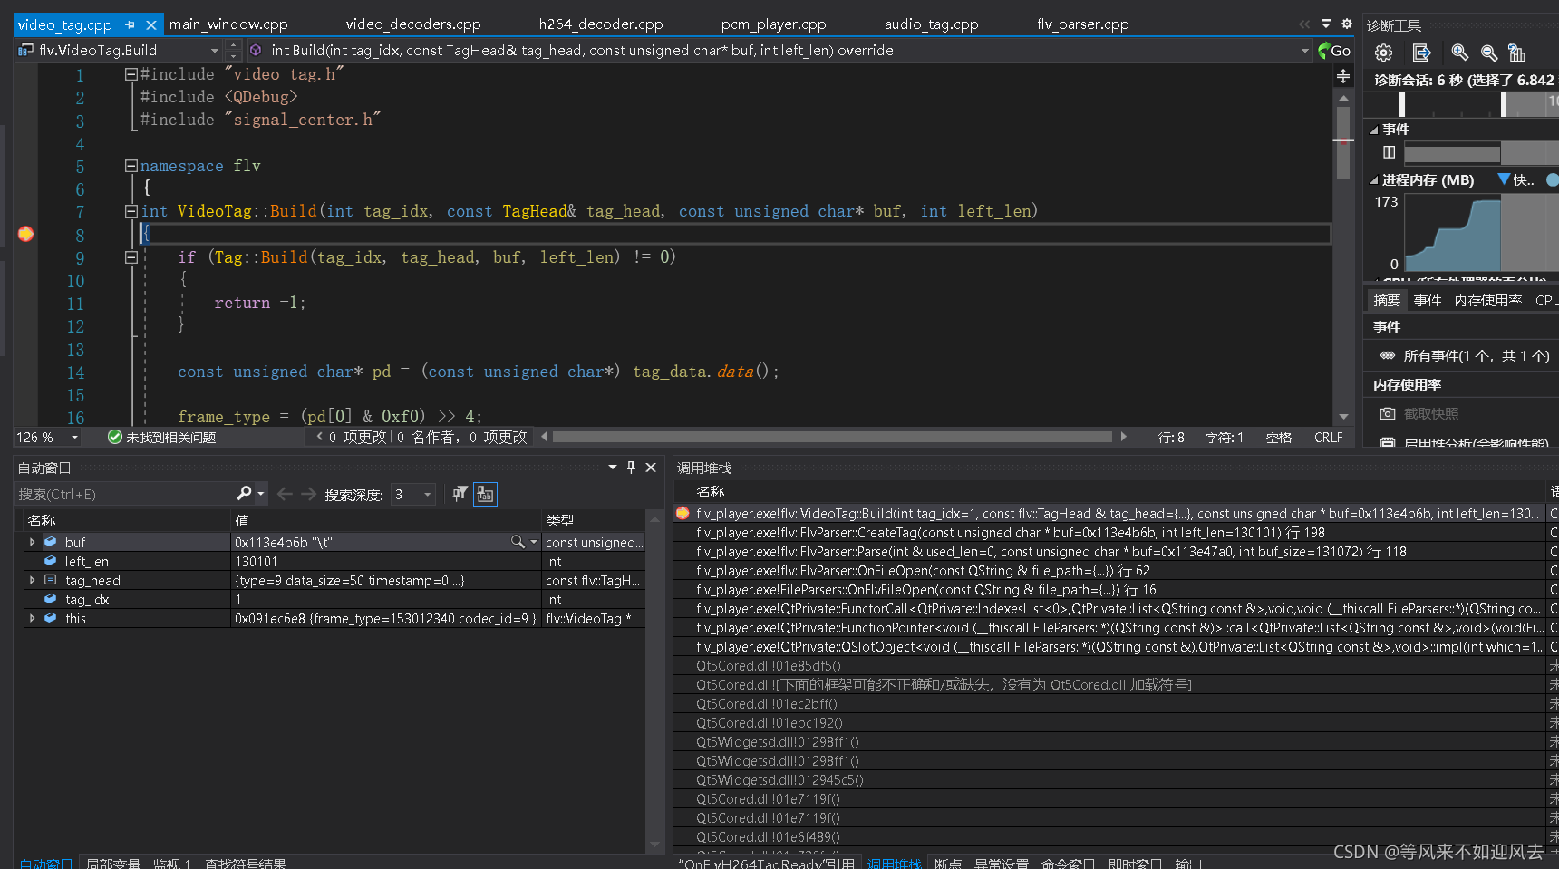Pause events track in diagnostics
Viewport: 1559px width, 869px height.
coord(1389,152)
